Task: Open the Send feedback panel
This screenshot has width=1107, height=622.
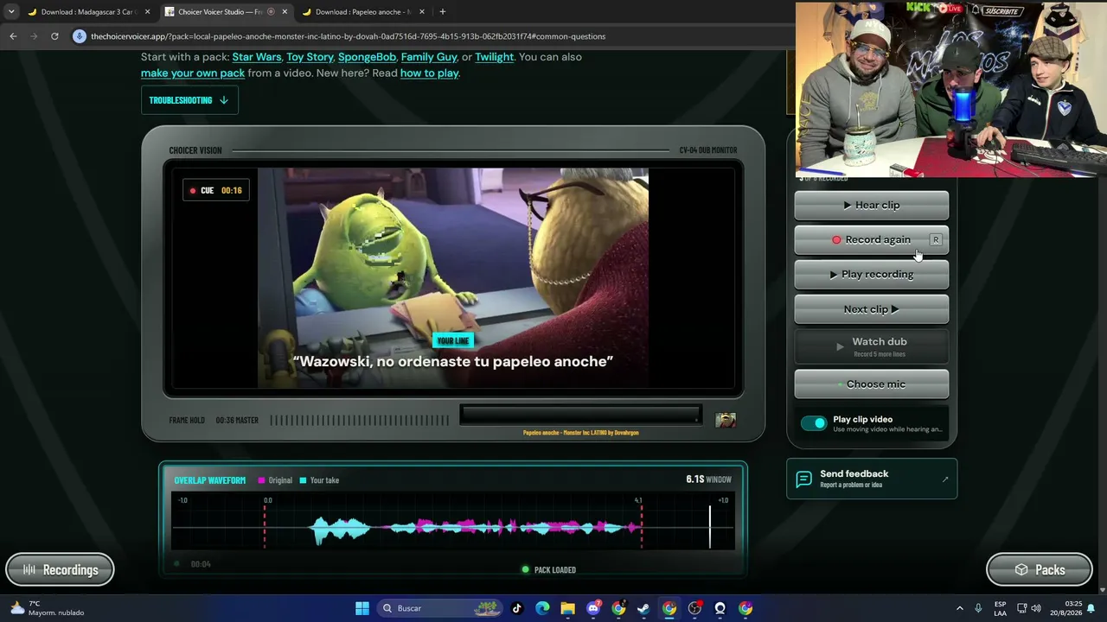Action: [x=872, y=479]
